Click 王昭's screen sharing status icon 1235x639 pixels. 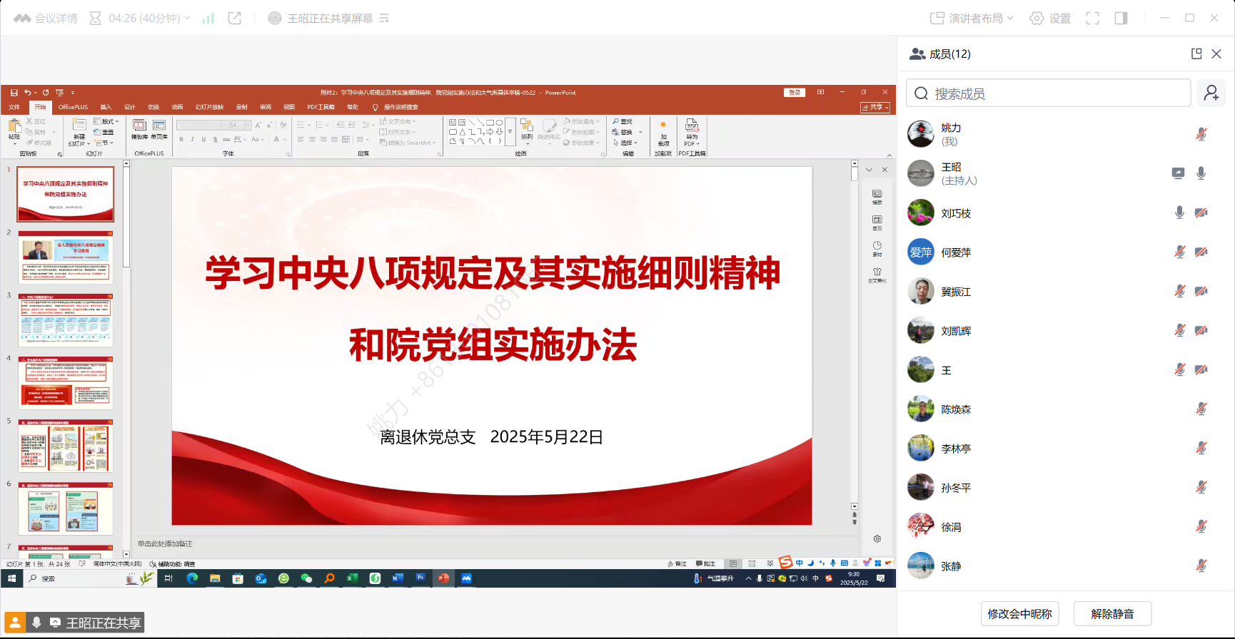[x=1178, y=173]
